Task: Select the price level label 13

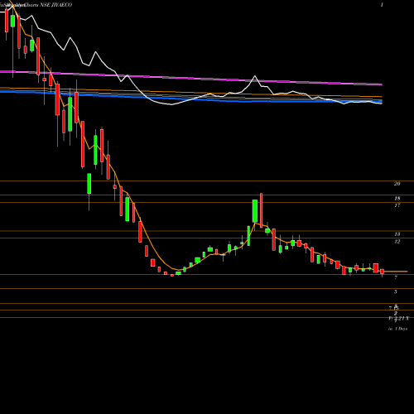Action: pyautogui.click(x=397, y=234)
